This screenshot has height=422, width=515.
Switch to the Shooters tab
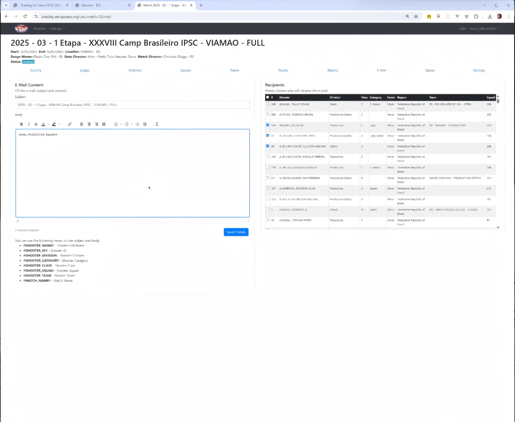(135, 70)
